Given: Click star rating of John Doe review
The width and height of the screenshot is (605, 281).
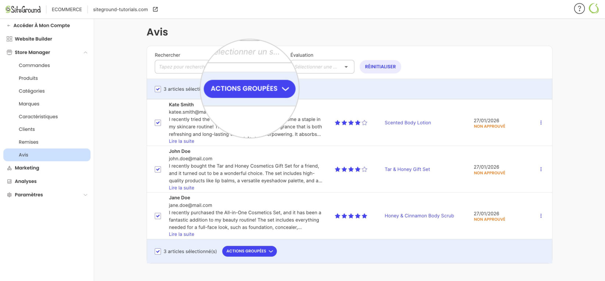Looking at the screenshot, I should pos(351,169).
